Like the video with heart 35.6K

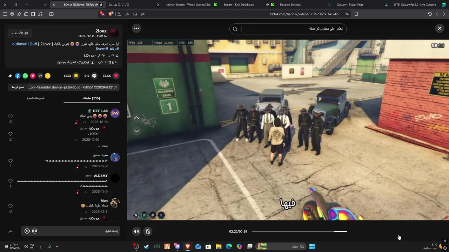coord(116,76)
